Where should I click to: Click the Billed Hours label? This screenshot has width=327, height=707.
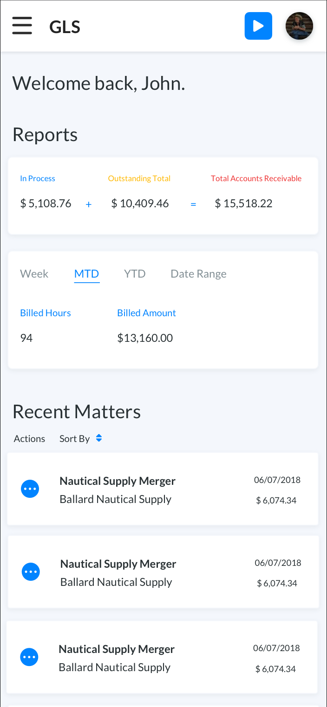click(x=46, y=313)
